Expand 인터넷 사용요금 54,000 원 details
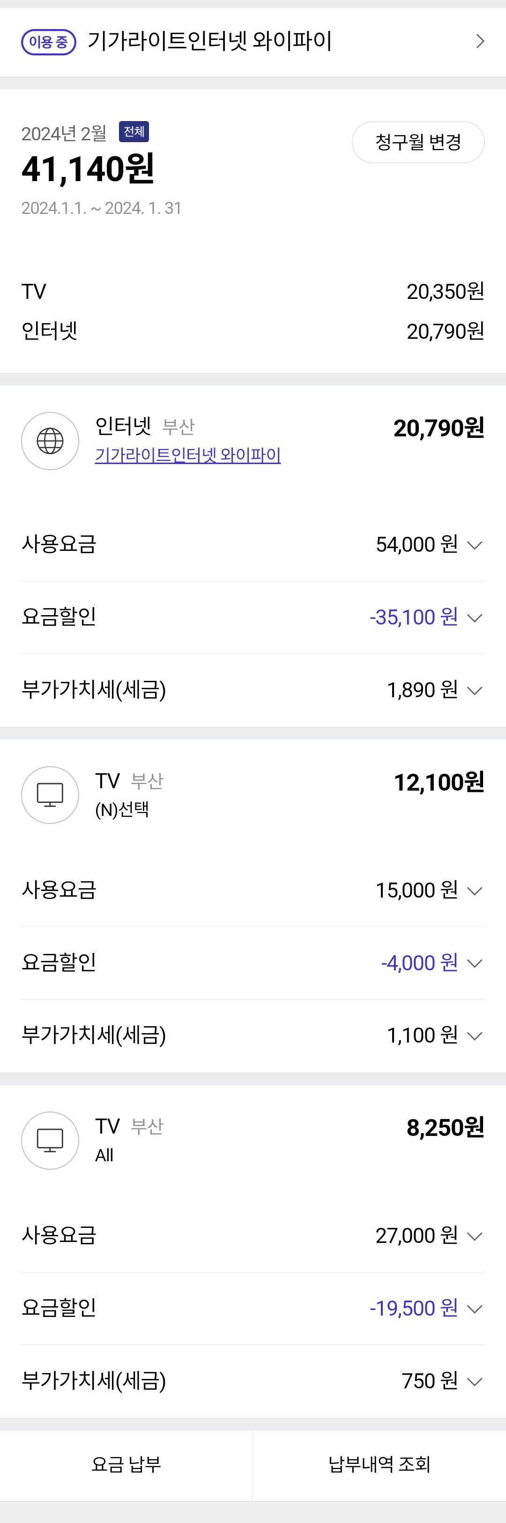Screen dimensions: 506x1523 pyautogui.click(x=475, y=545)
